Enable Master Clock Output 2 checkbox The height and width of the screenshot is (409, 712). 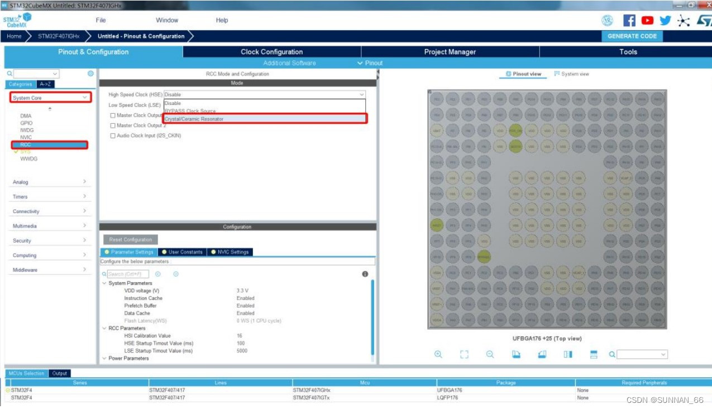pos(113,126)
